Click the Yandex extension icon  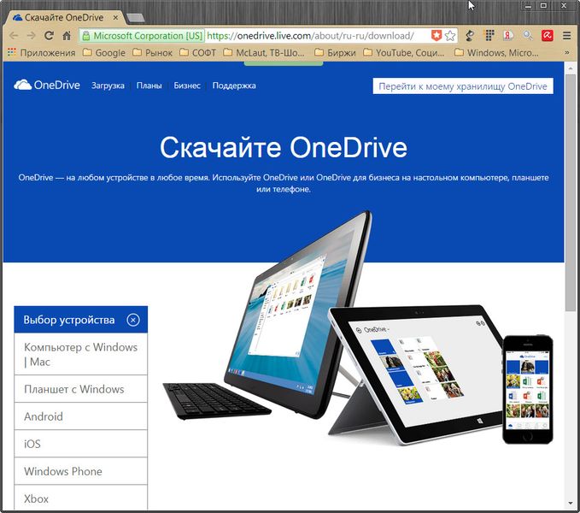click(x=508, y=36)
